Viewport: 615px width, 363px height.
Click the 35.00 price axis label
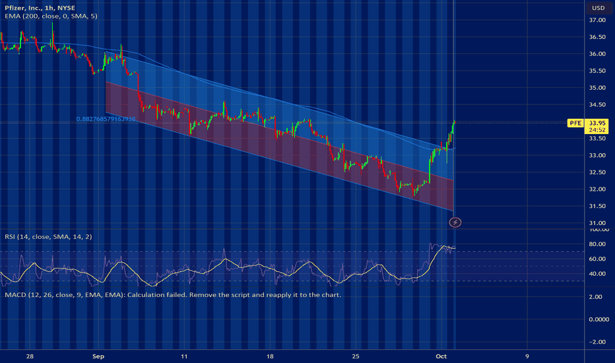(597, 88)
